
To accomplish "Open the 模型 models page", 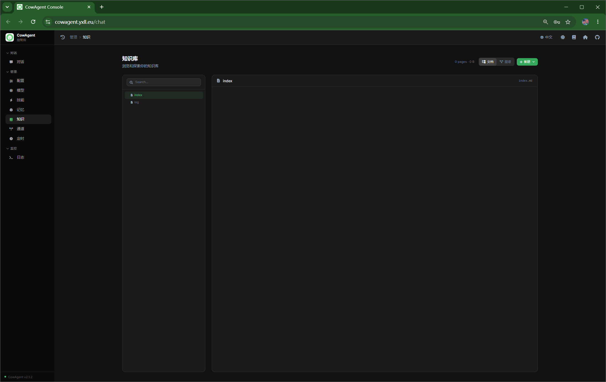I will pos(28,90).
